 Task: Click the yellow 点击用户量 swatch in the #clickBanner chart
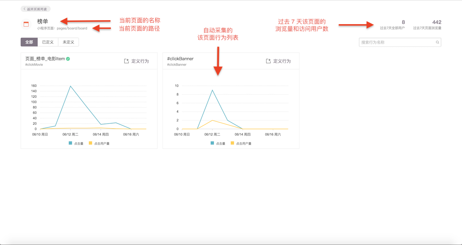click(232, 143)
